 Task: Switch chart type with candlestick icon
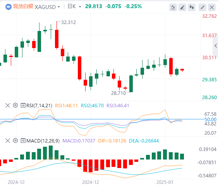click(x=192, y=7)
